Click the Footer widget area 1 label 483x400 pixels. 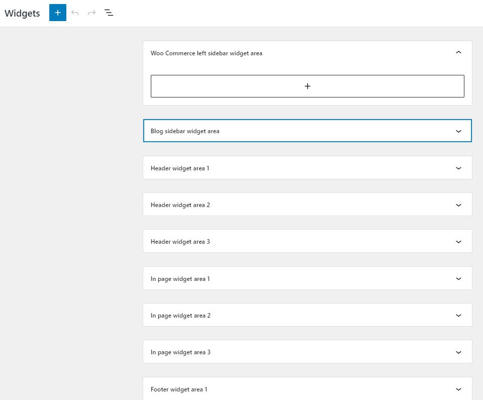pyautogui.click(x=179, y=389)
